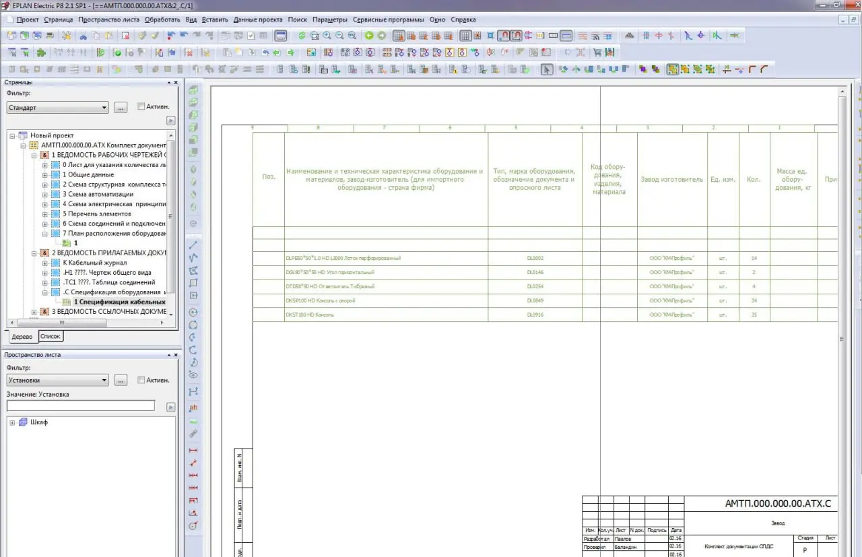The height and width of the screenshot is (557, 862).
Task: Select the Text tool labelled ab
Action: click(193, 407)
